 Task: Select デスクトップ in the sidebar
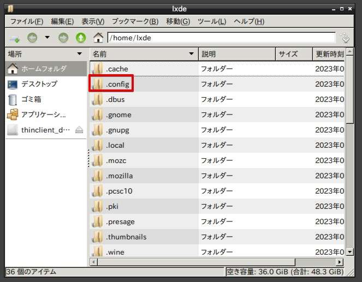(x=46, y=84)
